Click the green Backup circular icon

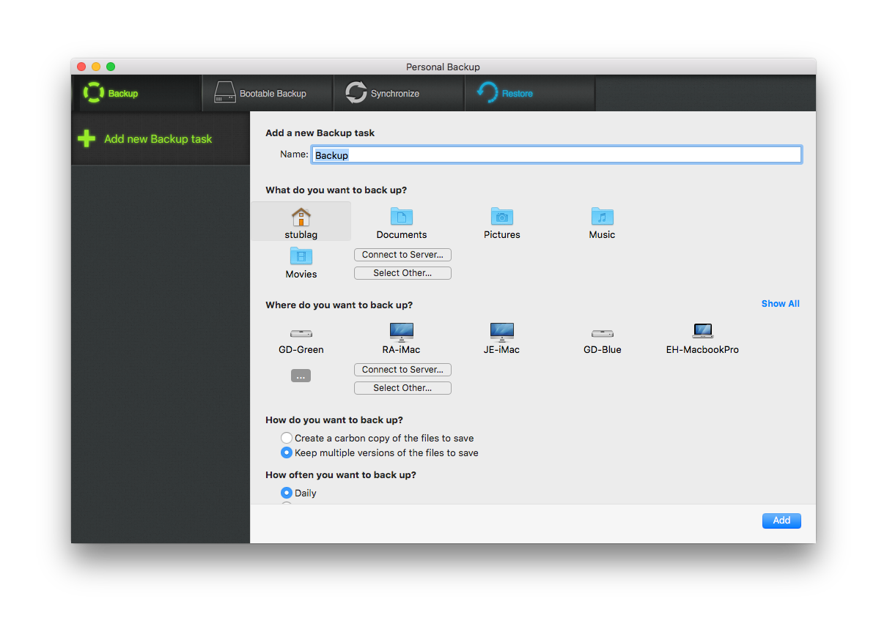pos(94,93)
